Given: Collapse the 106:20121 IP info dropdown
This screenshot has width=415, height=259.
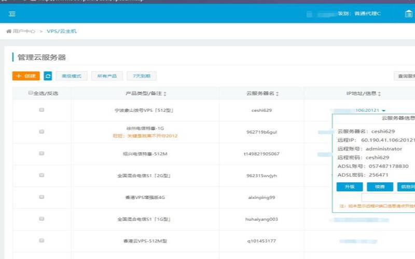Looking at the screenshot, I should pyautogui.click(x=383, y=110).
